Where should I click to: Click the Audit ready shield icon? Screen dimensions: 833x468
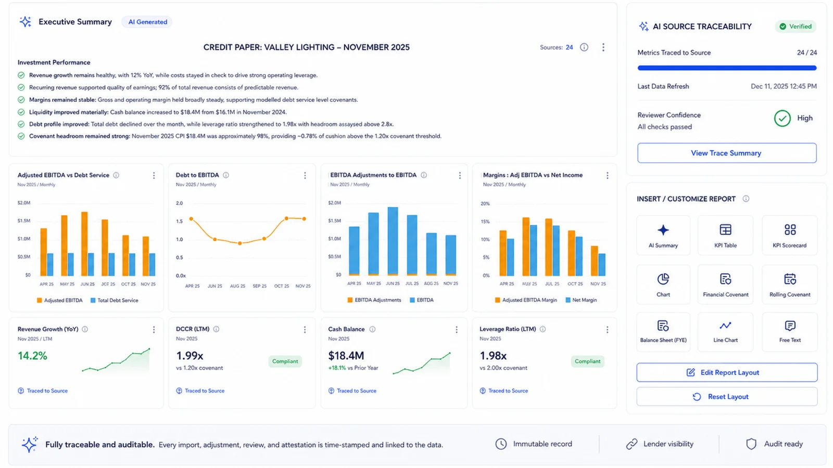coord(751,444)
